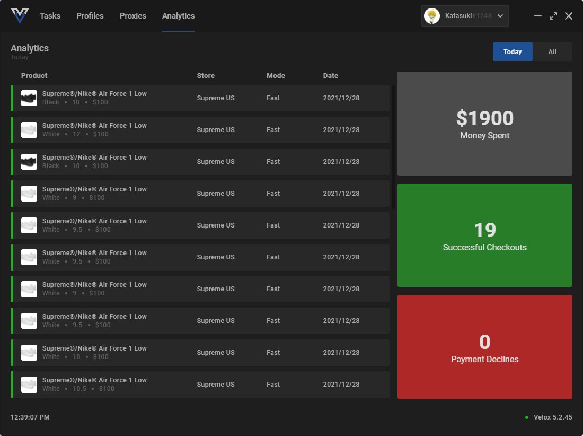Click the Analytics page heading
Image resolution: width=583 pixels, height=436 pixels.
[29, 48]
